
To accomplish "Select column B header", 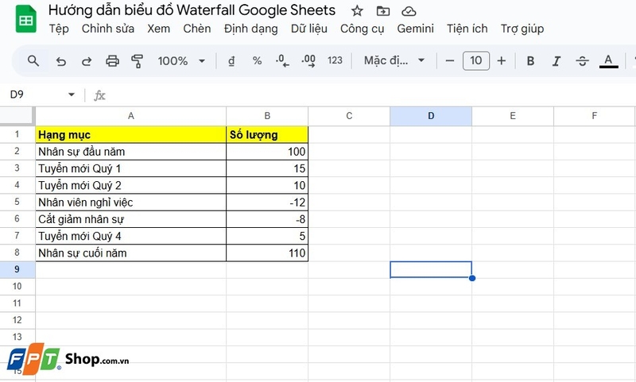I will point(267,116).
